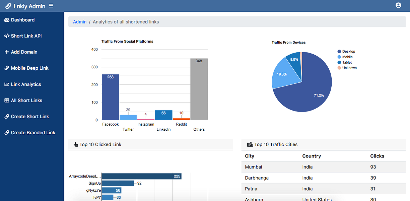
Task: Click the ArraycodeDeepL bar showing 225
Action: (141, 176)
